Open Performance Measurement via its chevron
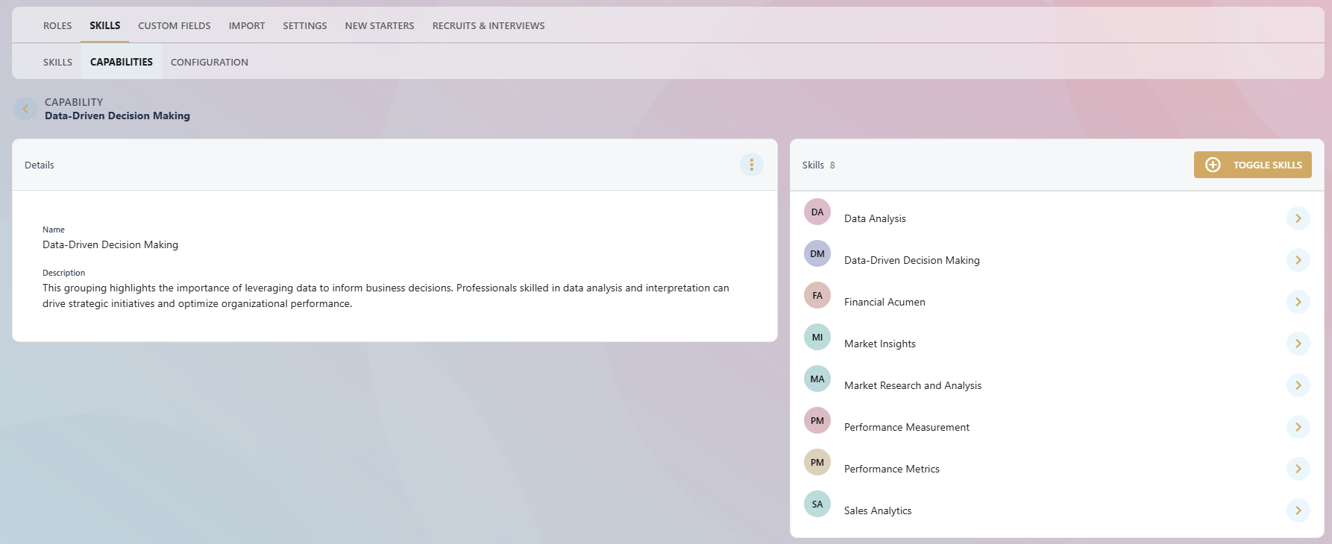 pos(1298,427)
